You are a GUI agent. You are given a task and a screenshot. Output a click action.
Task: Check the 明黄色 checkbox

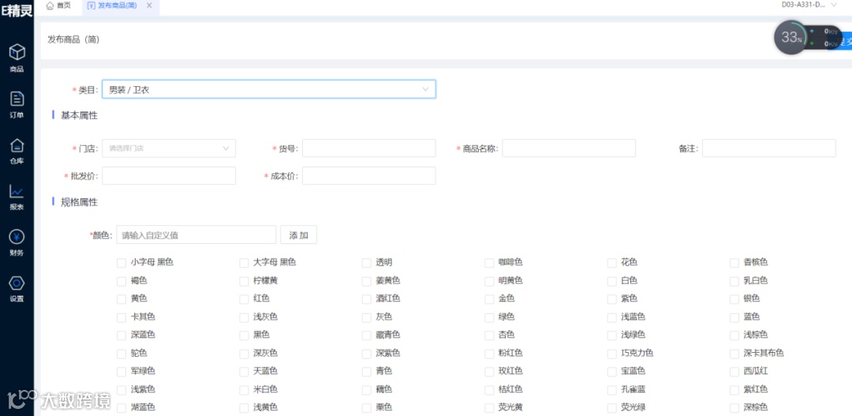click(x=490, y=281)
